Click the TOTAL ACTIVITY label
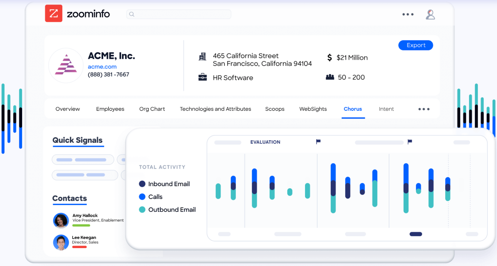Image resolution: width=497 pixels, height=266 pixels. coord(162,167)
